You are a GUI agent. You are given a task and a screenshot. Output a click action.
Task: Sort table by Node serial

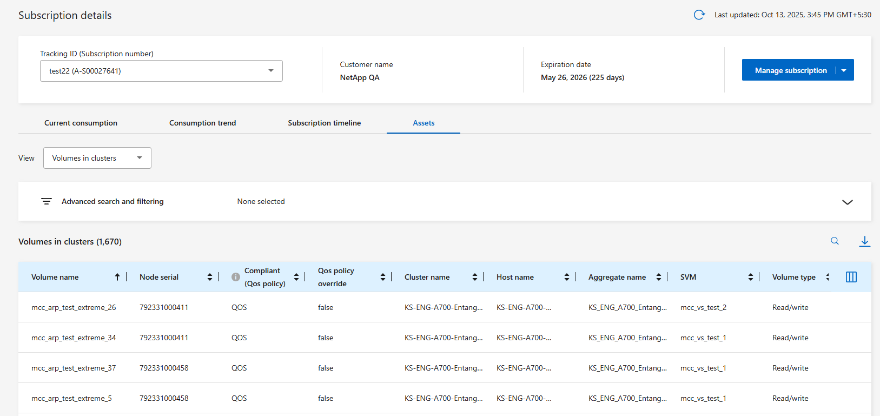[x=209, y=277]
